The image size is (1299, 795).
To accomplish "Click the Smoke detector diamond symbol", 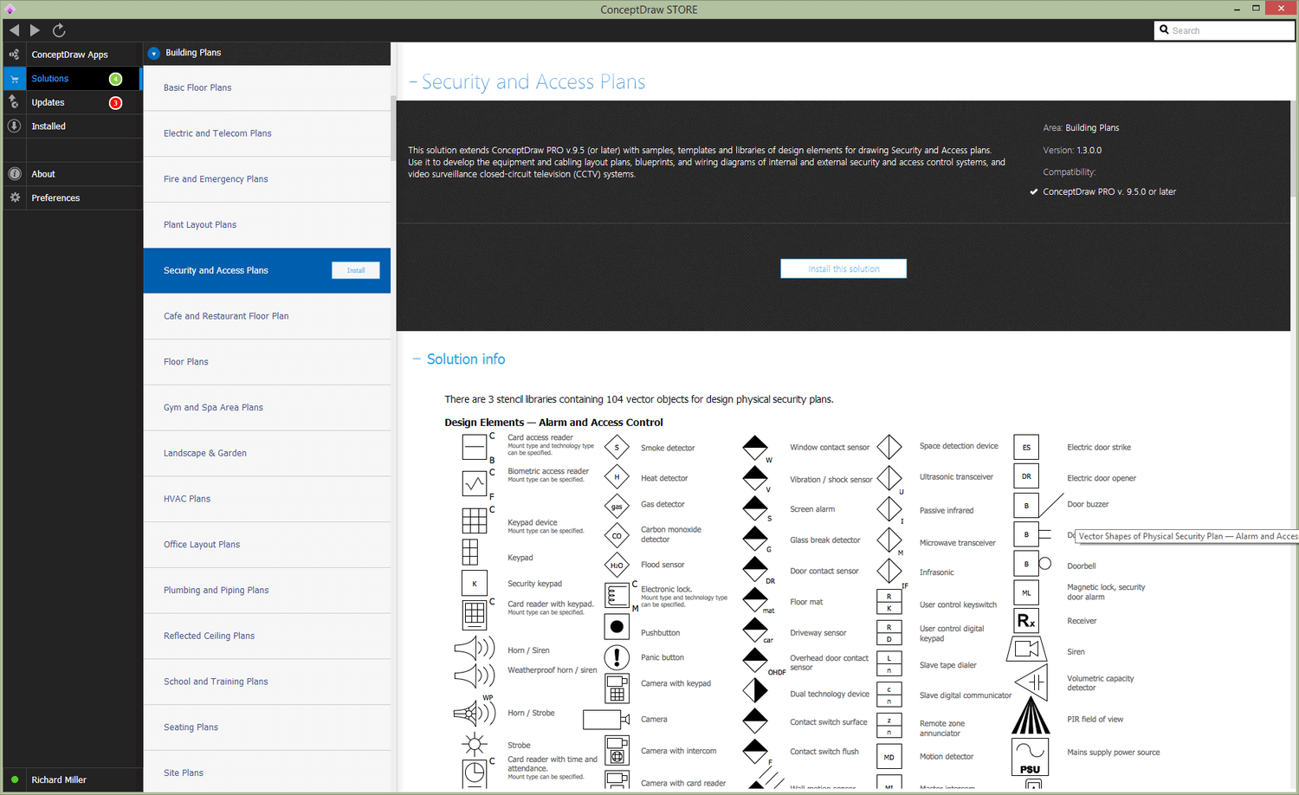I will (x=617, y=448).
